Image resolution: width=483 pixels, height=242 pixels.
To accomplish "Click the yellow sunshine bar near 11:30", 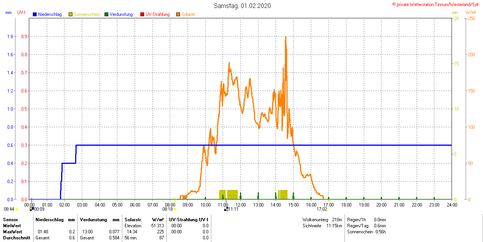I will pos(232,194).
